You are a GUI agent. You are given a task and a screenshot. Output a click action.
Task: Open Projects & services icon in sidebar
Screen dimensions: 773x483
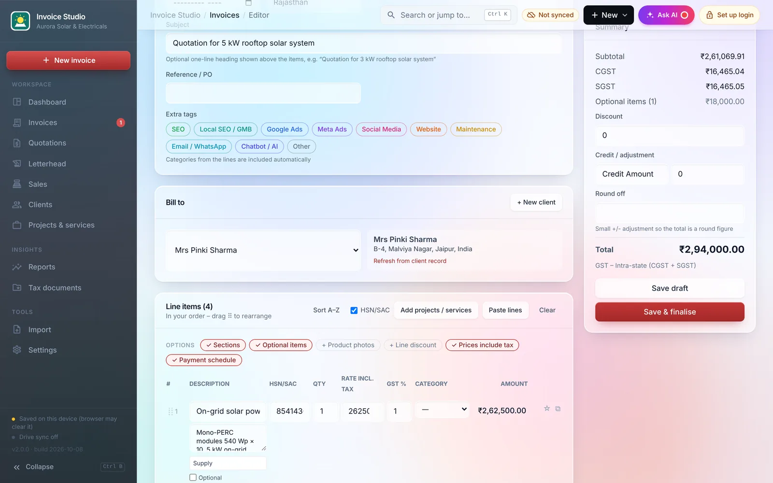17,225
